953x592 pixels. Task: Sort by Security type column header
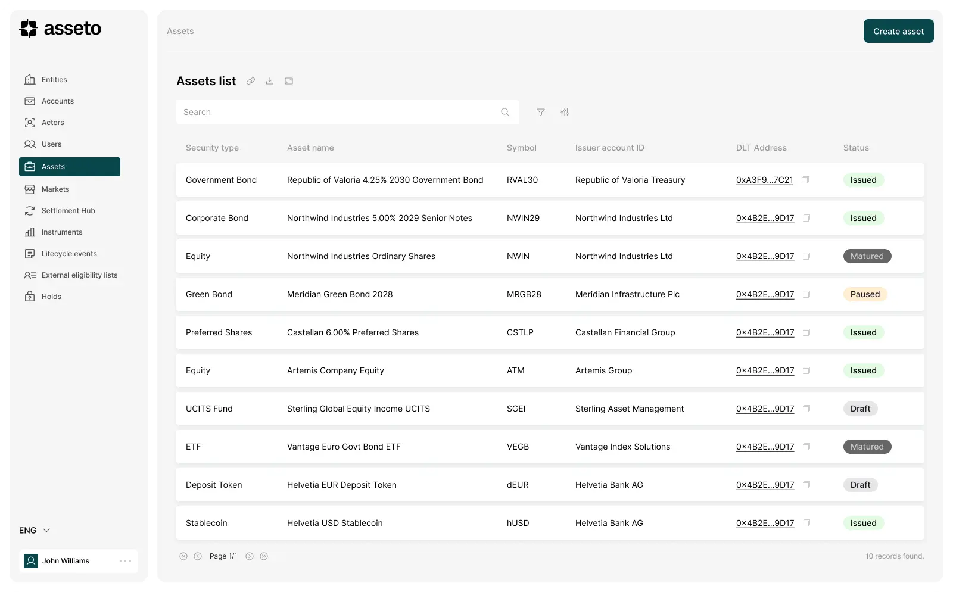pos(212,148)
